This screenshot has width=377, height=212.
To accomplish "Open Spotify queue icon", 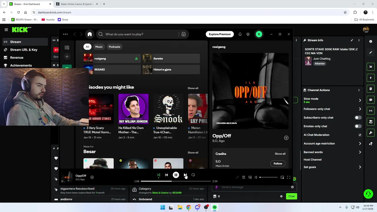I will (x=244, y=177).
